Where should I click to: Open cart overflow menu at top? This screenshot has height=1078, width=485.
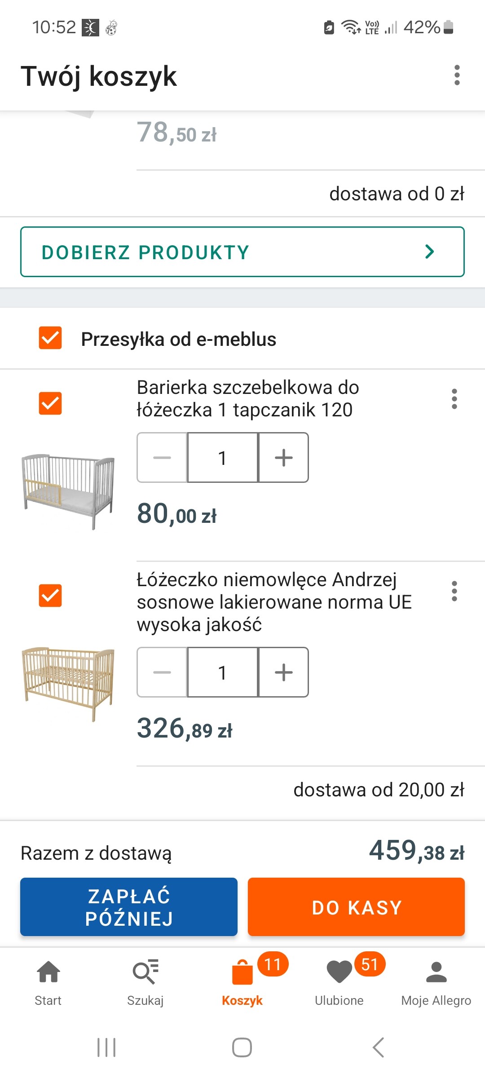(457, 75)
